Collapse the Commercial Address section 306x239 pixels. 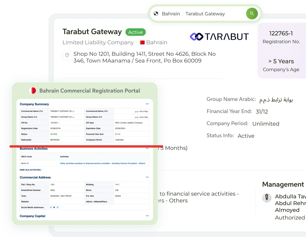coord(147,177)
